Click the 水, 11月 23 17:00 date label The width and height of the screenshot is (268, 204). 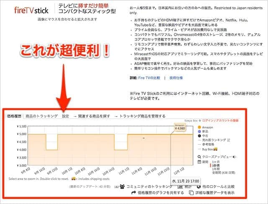[x=186, y=181]
